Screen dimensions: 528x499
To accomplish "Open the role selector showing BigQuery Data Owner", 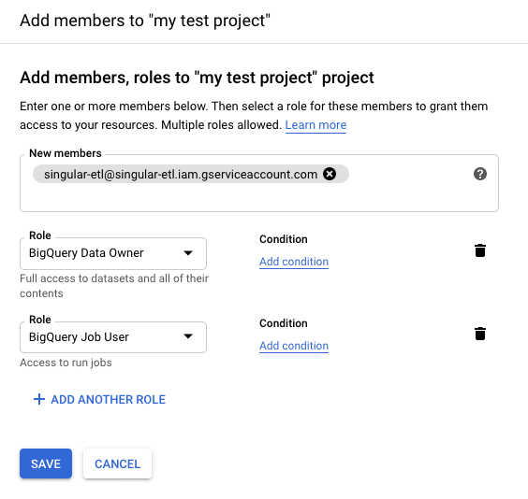I will coord(113,253).
